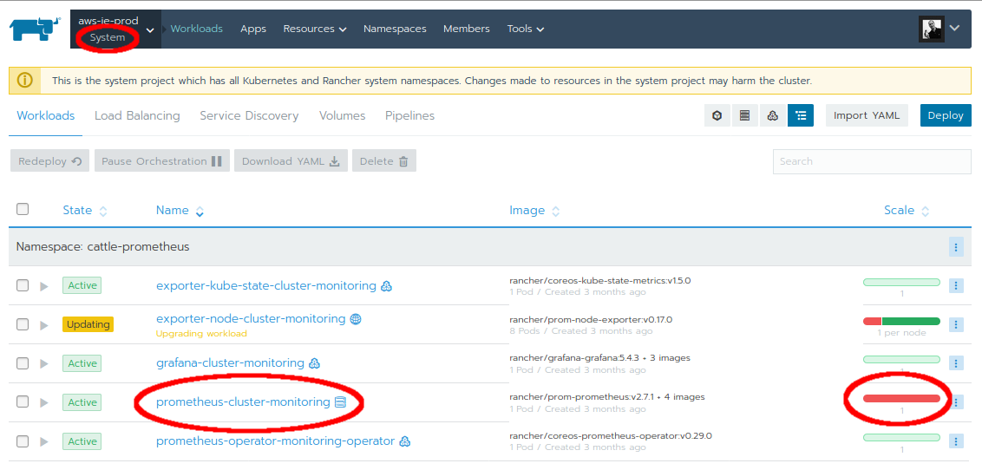Click the prometheus-operator-monitoring-operator scale bar
982x470 pixels.
902,437
